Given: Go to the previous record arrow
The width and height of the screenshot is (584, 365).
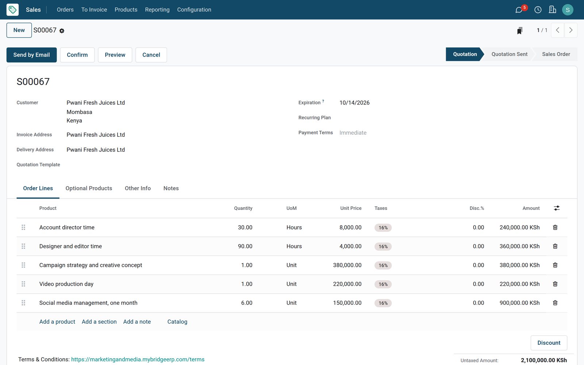Looking at the screenshot, I should (558, 30).
